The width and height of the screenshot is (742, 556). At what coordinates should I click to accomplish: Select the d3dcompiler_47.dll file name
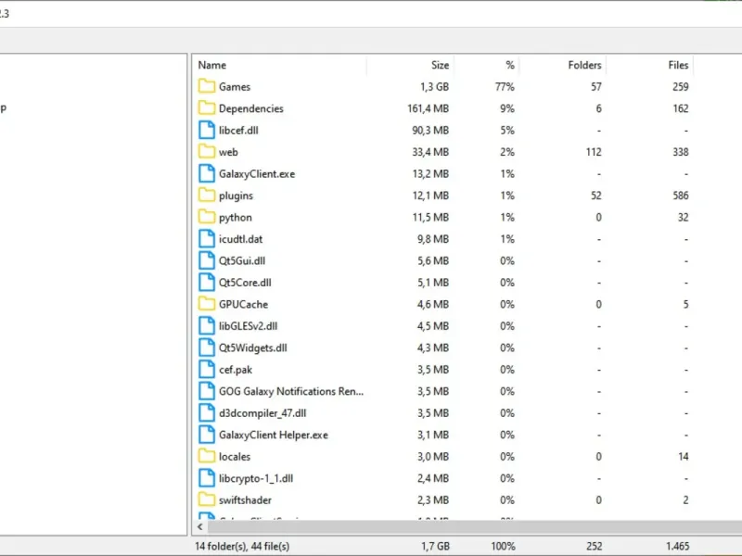(x=262, y=413)
